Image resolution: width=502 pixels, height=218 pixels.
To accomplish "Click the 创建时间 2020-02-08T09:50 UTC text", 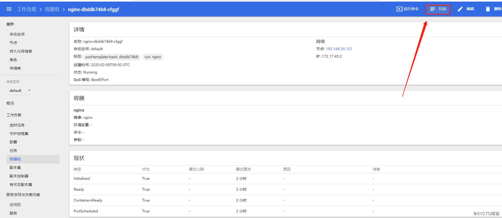I will tap(102, 65).
